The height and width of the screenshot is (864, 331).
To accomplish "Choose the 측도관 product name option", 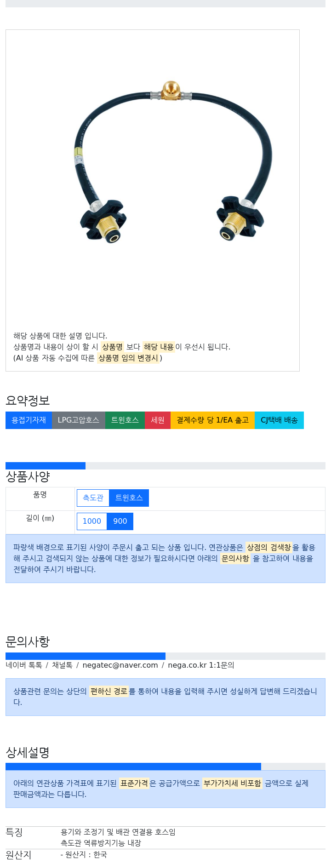I will [93, 498].
